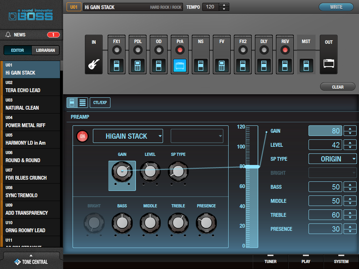Open the CTL/EXP settings button
Screen dimensions: 359x269
point(100,103)
